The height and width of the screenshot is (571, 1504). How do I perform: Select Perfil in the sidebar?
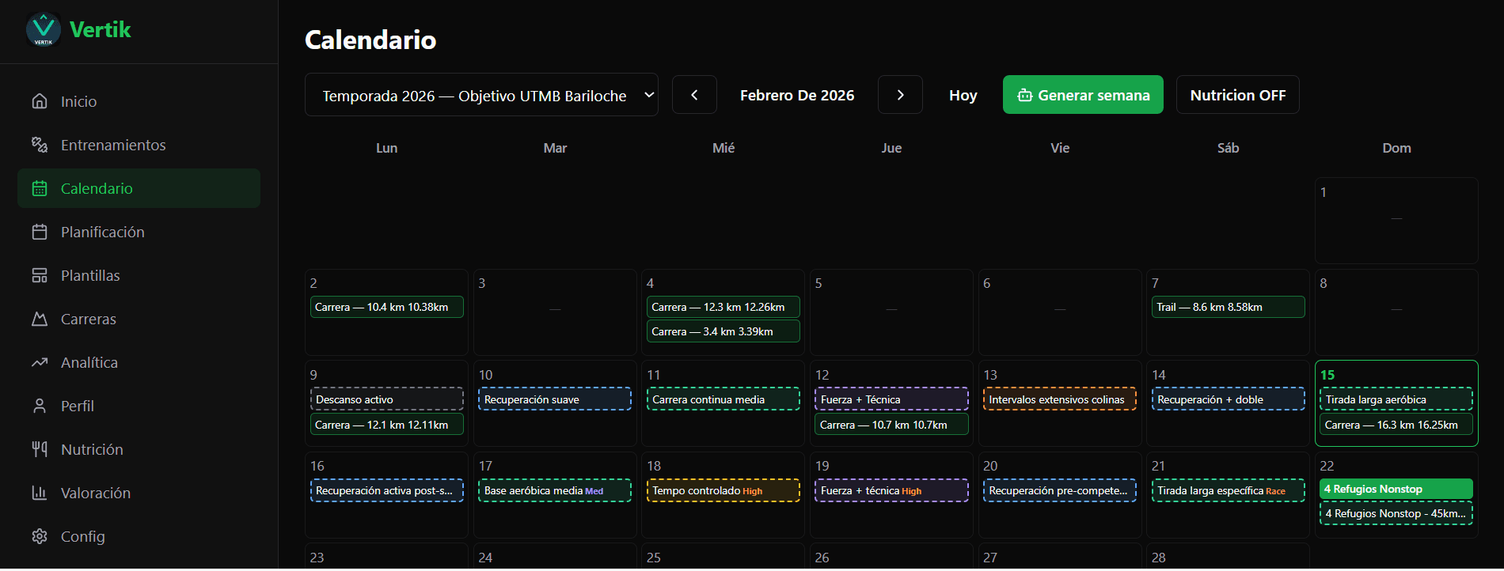[77, 406]
